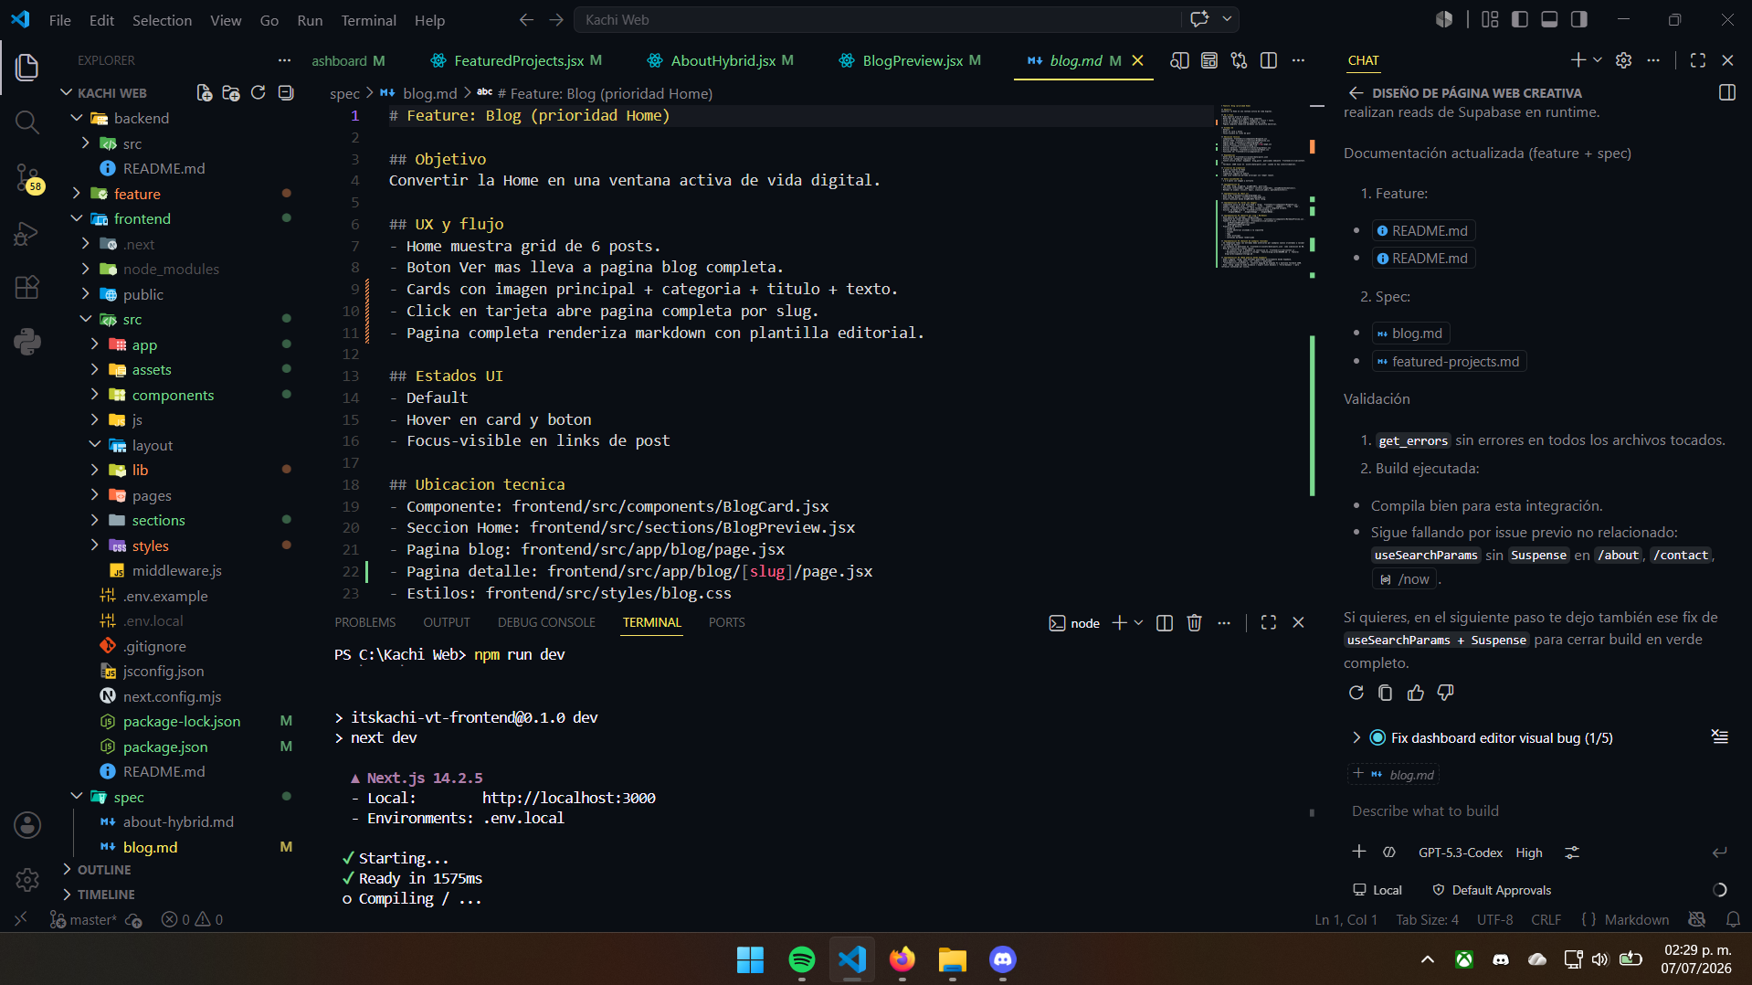Viewport: 1752px width, 985px height.
Task: Open the Selection menu
Action: point(162,20)
